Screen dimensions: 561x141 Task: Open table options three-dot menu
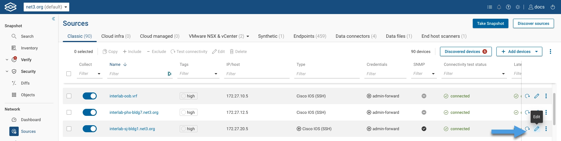(550, 51)
